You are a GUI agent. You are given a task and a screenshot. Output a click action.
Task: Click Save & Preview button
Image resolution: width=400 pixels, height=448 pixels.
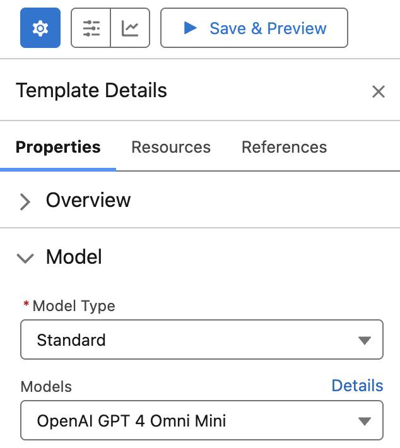pos(254,28)
